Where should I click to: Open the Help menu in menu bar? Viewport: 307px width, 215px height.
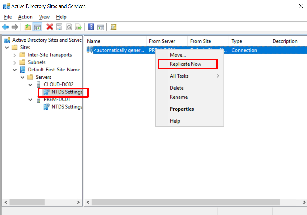(61, 17)
